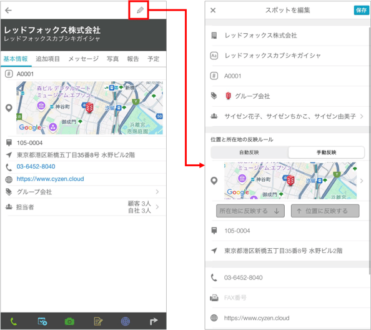The height and width of the screenshot is (330, 371).
Task: Select the グループ会社 label in edit form
Action: (x=252, y=96)
